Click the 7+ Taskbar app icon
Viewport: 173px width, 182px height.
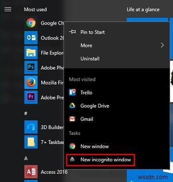[31, 142]
